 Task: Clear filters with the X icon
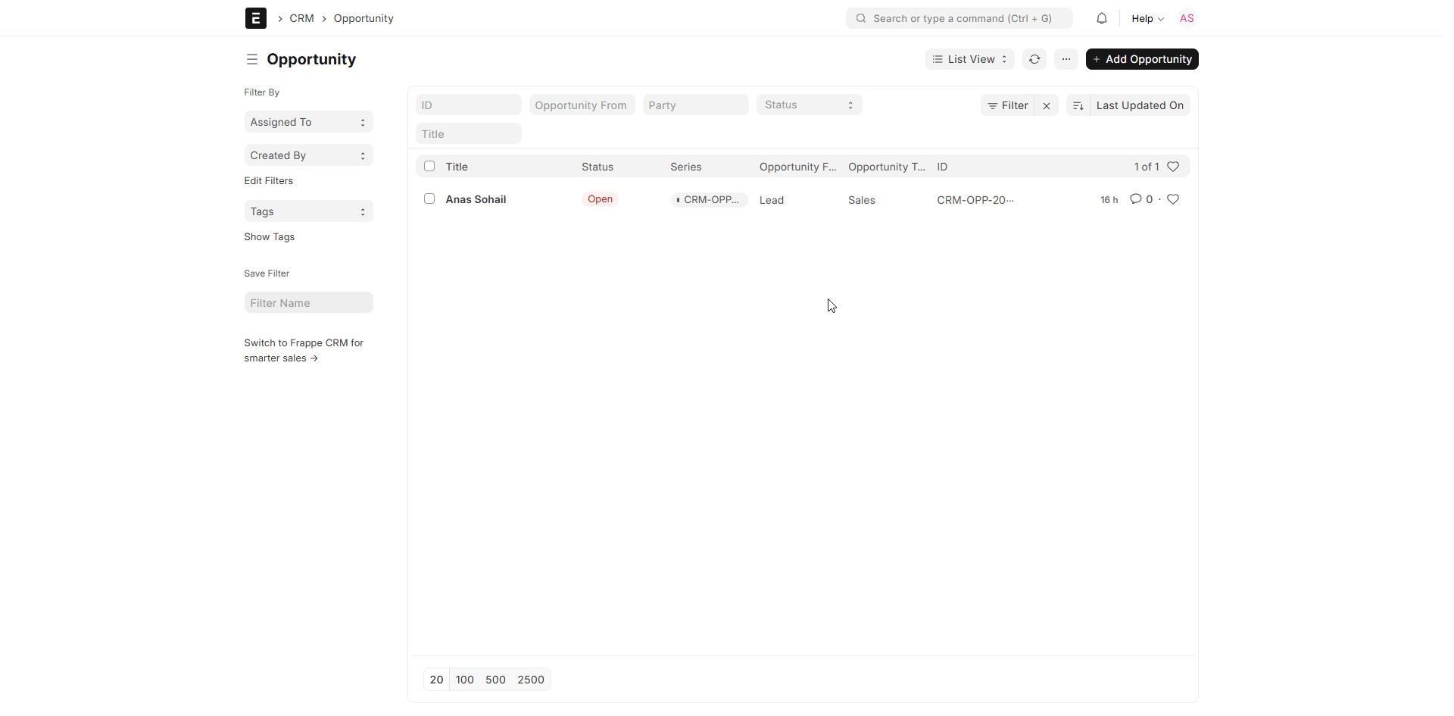pyautogui.click(x=1046, y=105)
